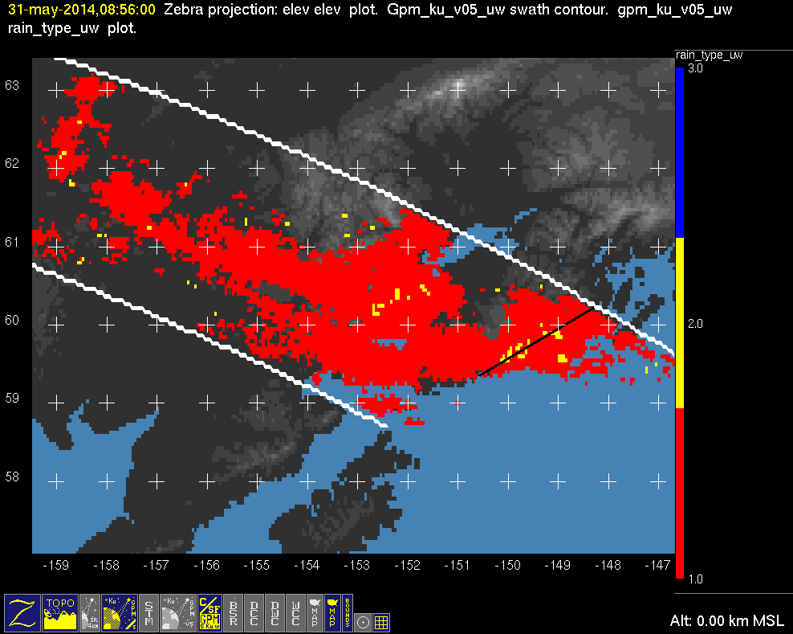
Task: Toggle the C/SF GPM Ku rain type icon
Action: click(209, 612)
